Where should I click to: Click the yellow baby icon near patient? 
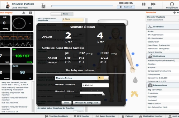(134, 94)
